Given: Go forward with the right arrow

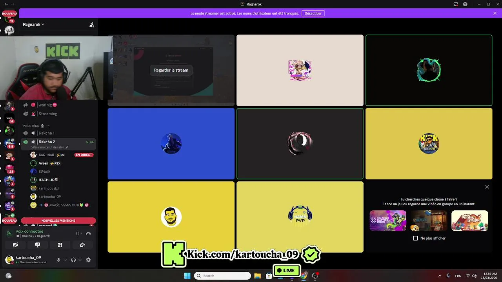Looking at the screenshot, I should (x=13, y=4).
